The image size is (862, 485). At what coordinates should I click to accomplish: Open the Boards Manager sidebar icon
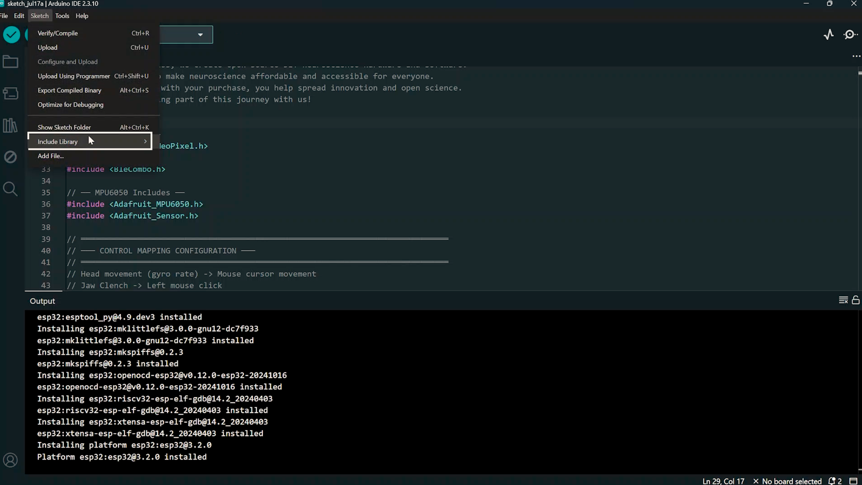[10, 93]
